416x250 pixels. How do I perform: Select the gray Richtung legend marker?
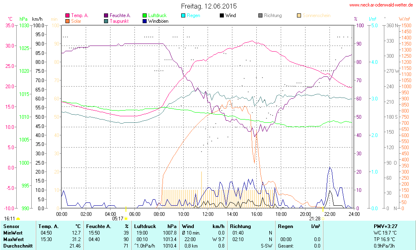tap(260, 16)
